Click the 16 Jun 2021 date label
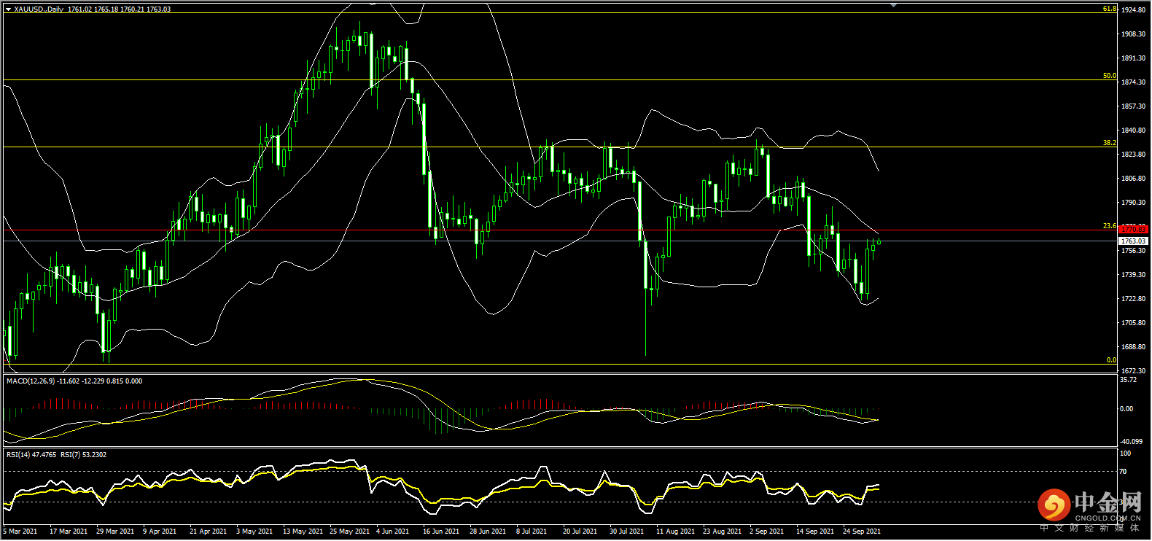 [441, 532]
